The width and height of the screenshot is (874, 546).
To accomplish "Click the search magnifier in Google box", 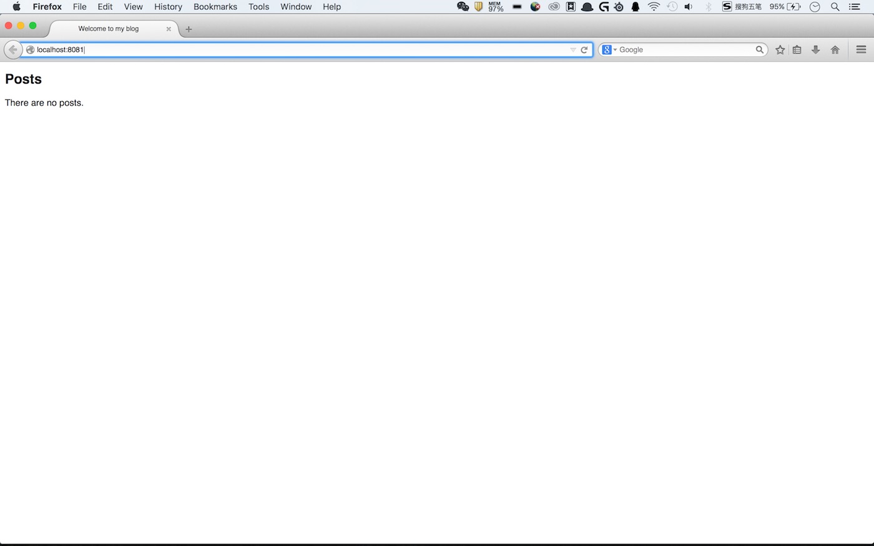I will click(759, 50).
